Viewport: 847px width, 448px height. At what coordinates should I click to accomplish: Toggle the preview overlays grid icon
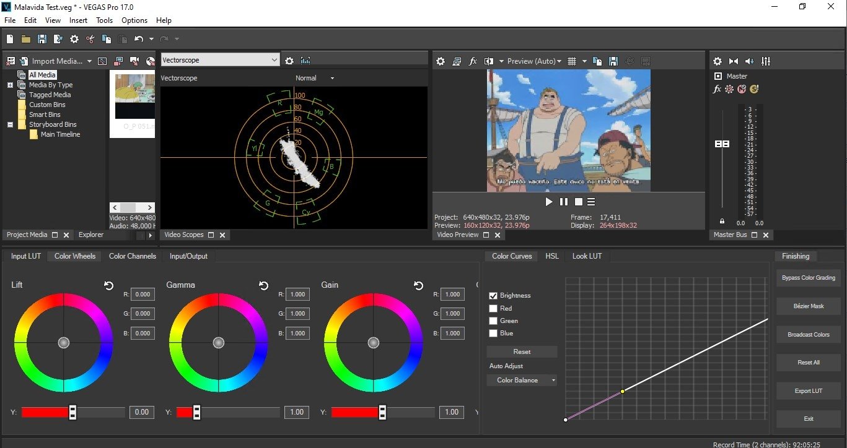572,61
